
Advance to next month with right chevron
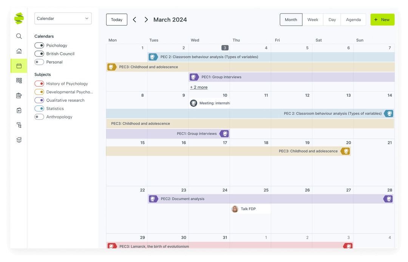point(146,19)
